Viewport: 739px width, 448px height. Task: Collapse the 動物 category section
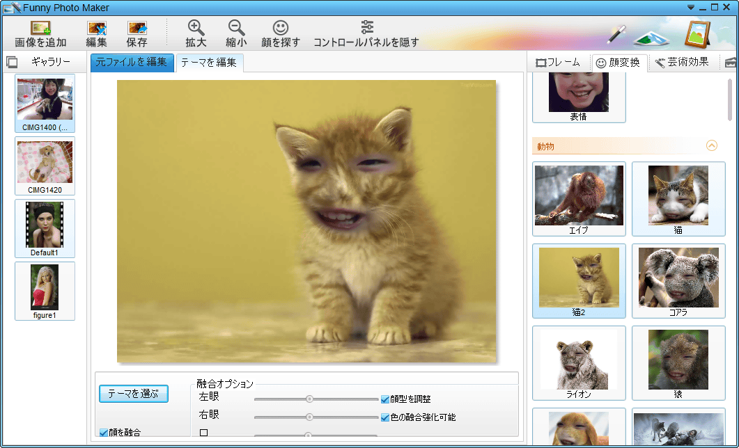point(712,145)
